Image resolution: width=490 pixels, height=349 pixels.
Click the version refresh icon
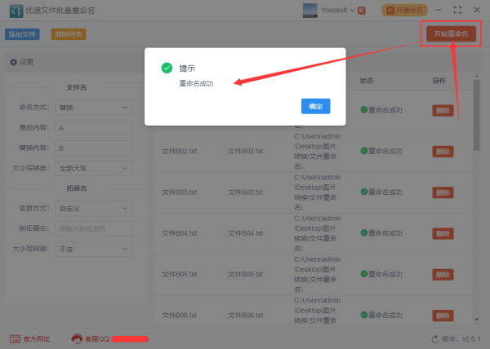click(x=435, y=339)
